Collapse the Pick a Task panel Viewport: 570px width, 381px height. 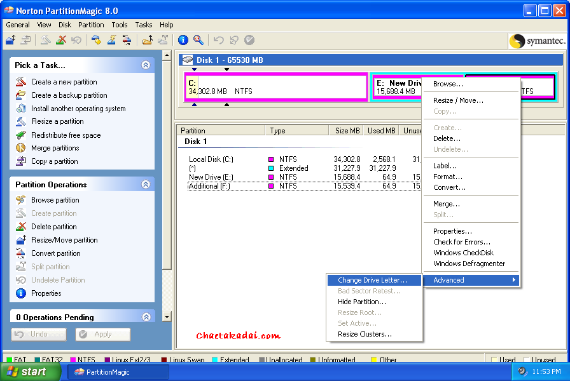146,65
